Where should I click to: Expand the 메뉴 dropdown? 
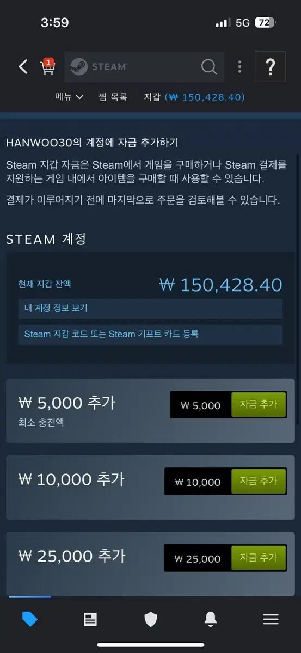pyautogui.click(x=69, y=97)
